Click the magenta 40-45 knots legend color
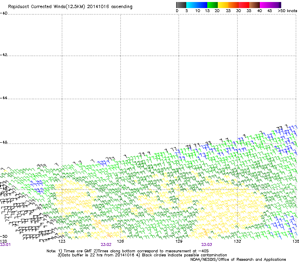The width and height of the screenshot is (299, 262). [265, 5]
